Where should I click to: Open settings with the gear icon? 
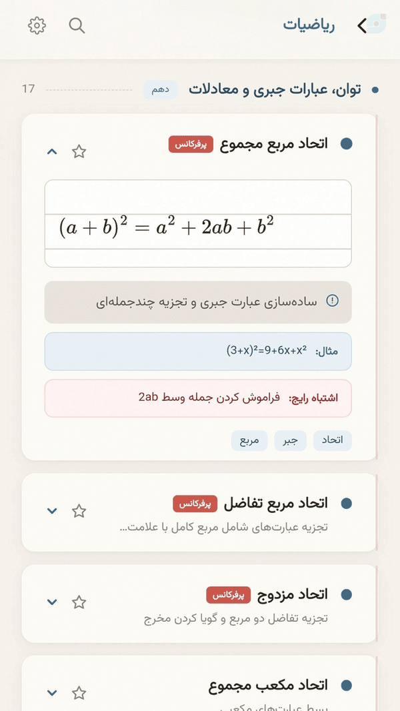tap(37, 26)
